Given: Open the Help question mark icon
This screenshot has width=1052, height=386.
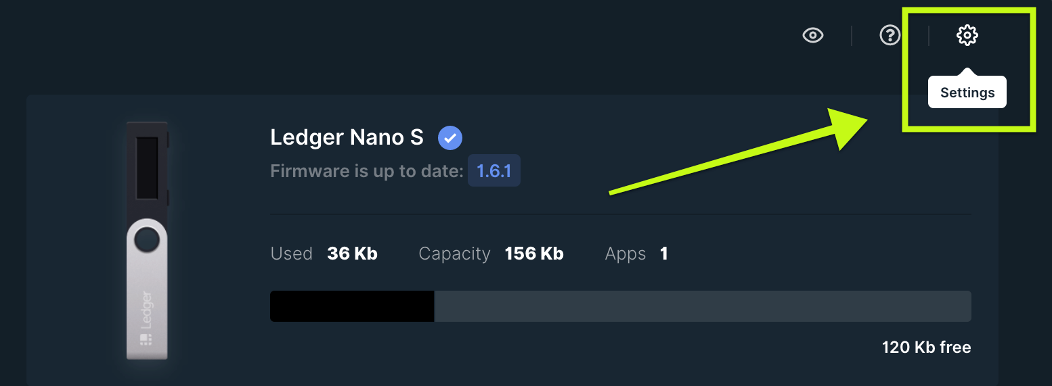Looking at the screenshot, I should [x=890, y=35].
